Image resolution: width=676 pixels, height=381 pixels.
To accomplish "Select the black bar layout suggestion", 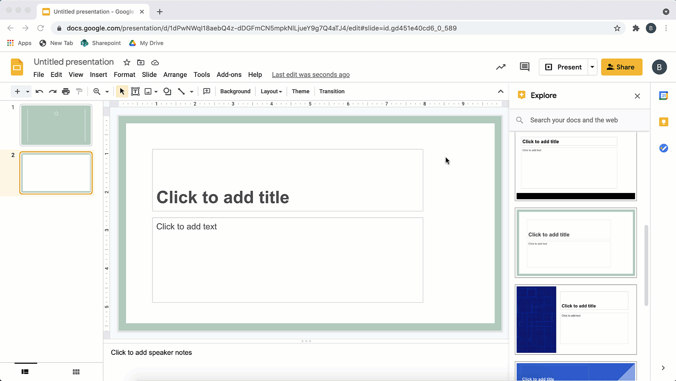I will [x=576, y=167].
